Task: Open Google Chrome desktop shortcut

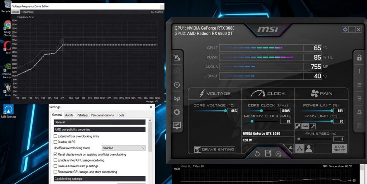Action: tap(8, 28)
